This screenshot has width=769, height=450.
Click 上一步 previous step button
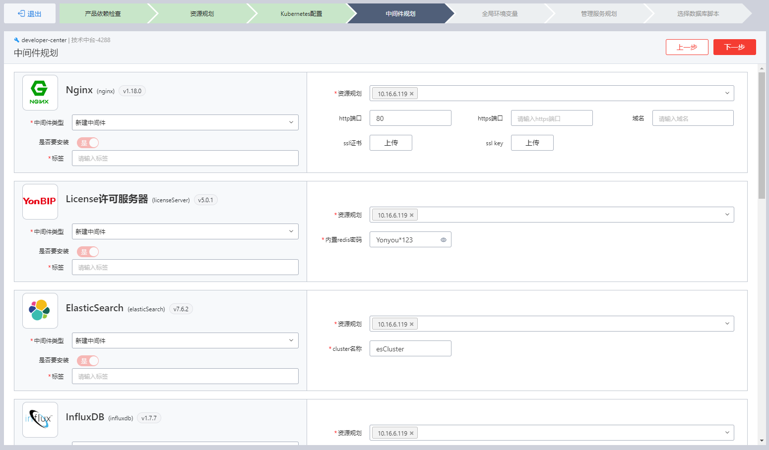(687, 47)
